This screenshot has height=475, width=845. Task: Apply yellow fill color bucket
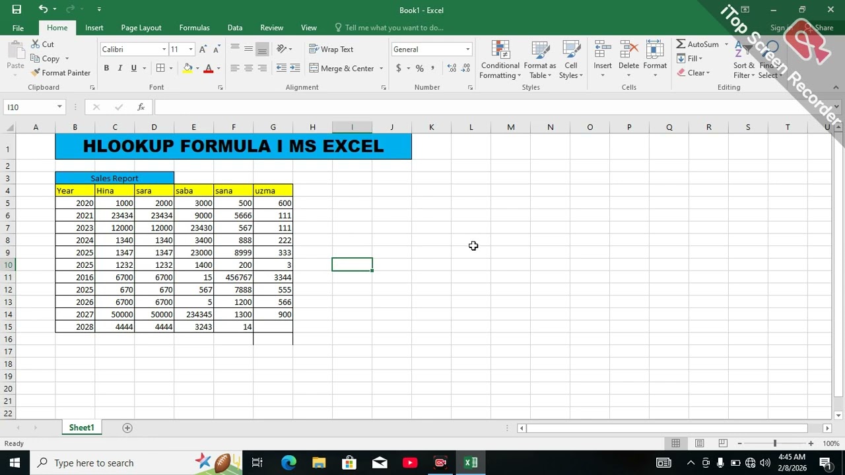(x=188, y=68)
